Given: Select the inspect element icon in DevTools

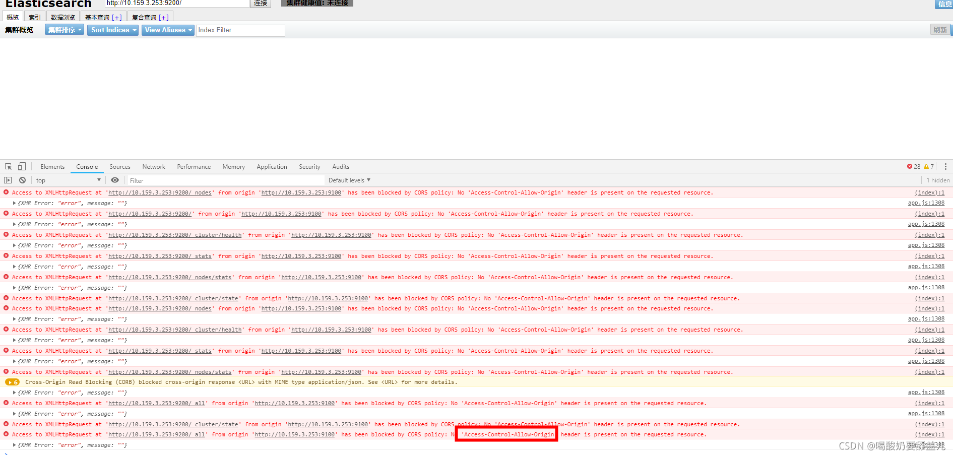Looking at the screenshot, I should point(8,167).
